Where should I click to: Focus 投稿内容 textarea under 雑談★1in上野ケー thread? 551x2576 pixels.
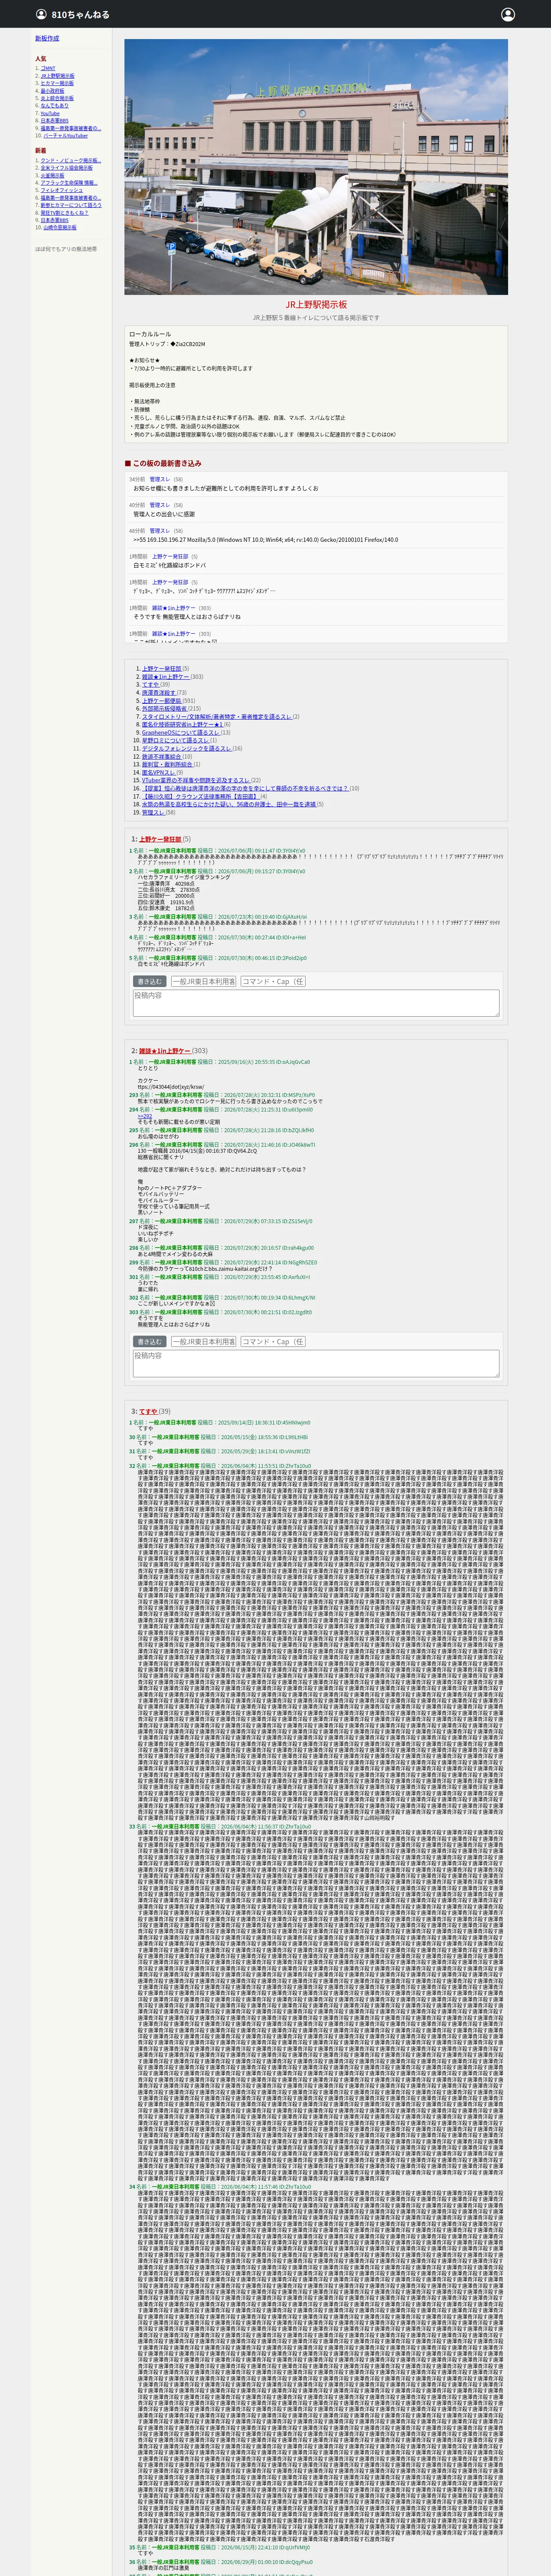(x=316, y=1363)
